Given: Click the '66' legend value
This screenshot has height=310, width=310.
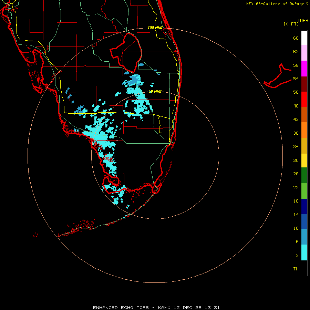Looking at the screenshot, I should pyautogui.click(x=296, y=38).
